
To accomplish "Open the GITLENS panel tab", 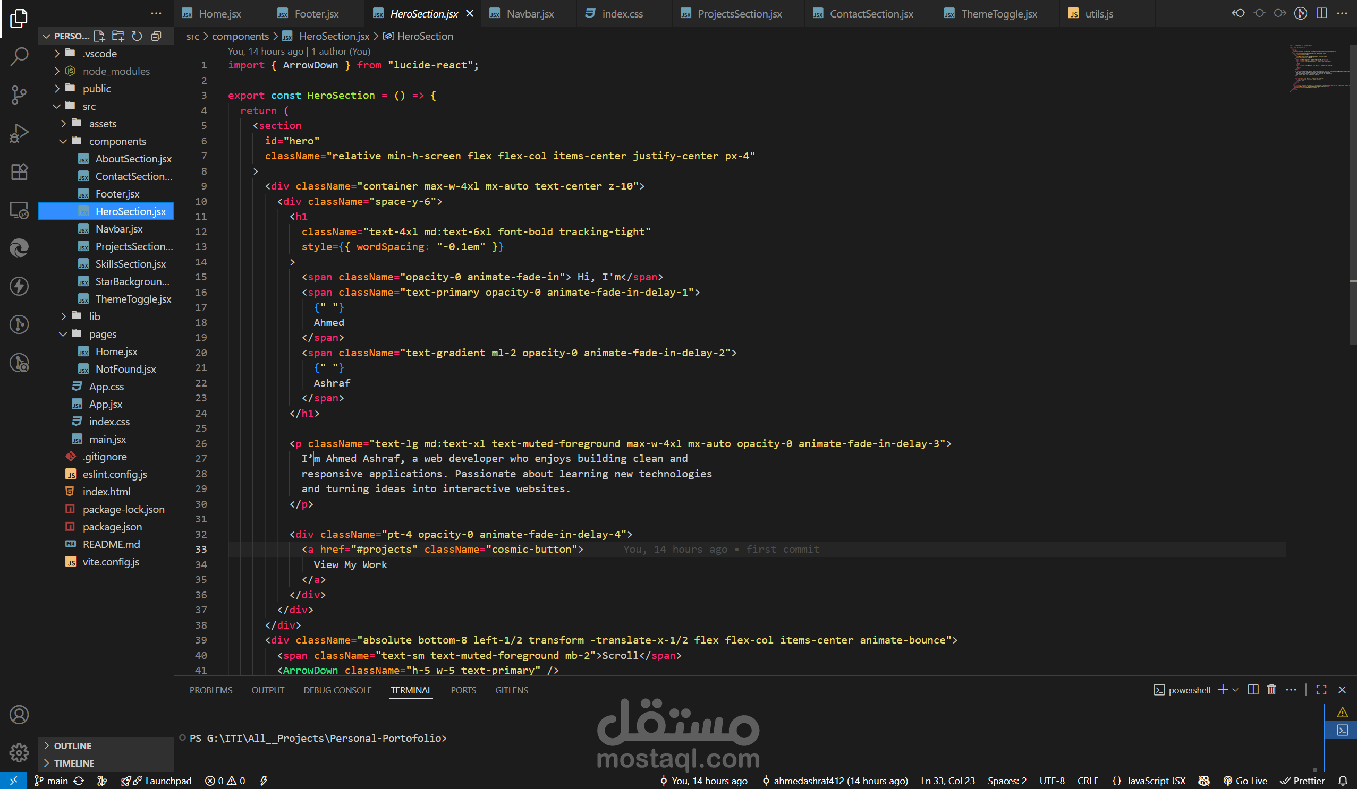I will point(512,690).
